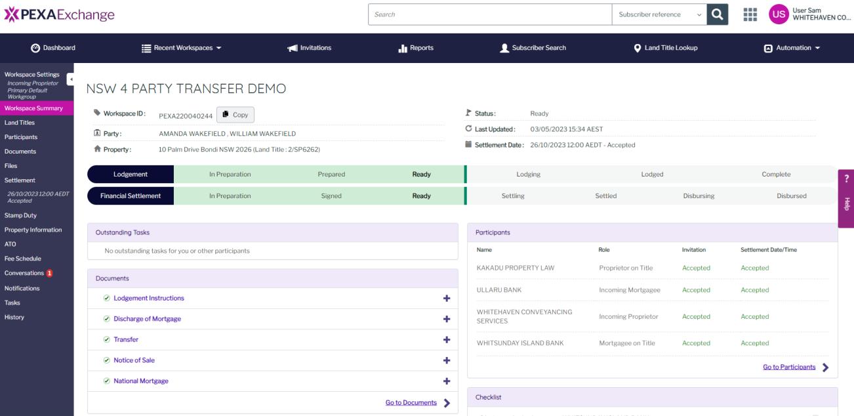
Task: Follow the Go to Participants link
Action: point(789,367)
